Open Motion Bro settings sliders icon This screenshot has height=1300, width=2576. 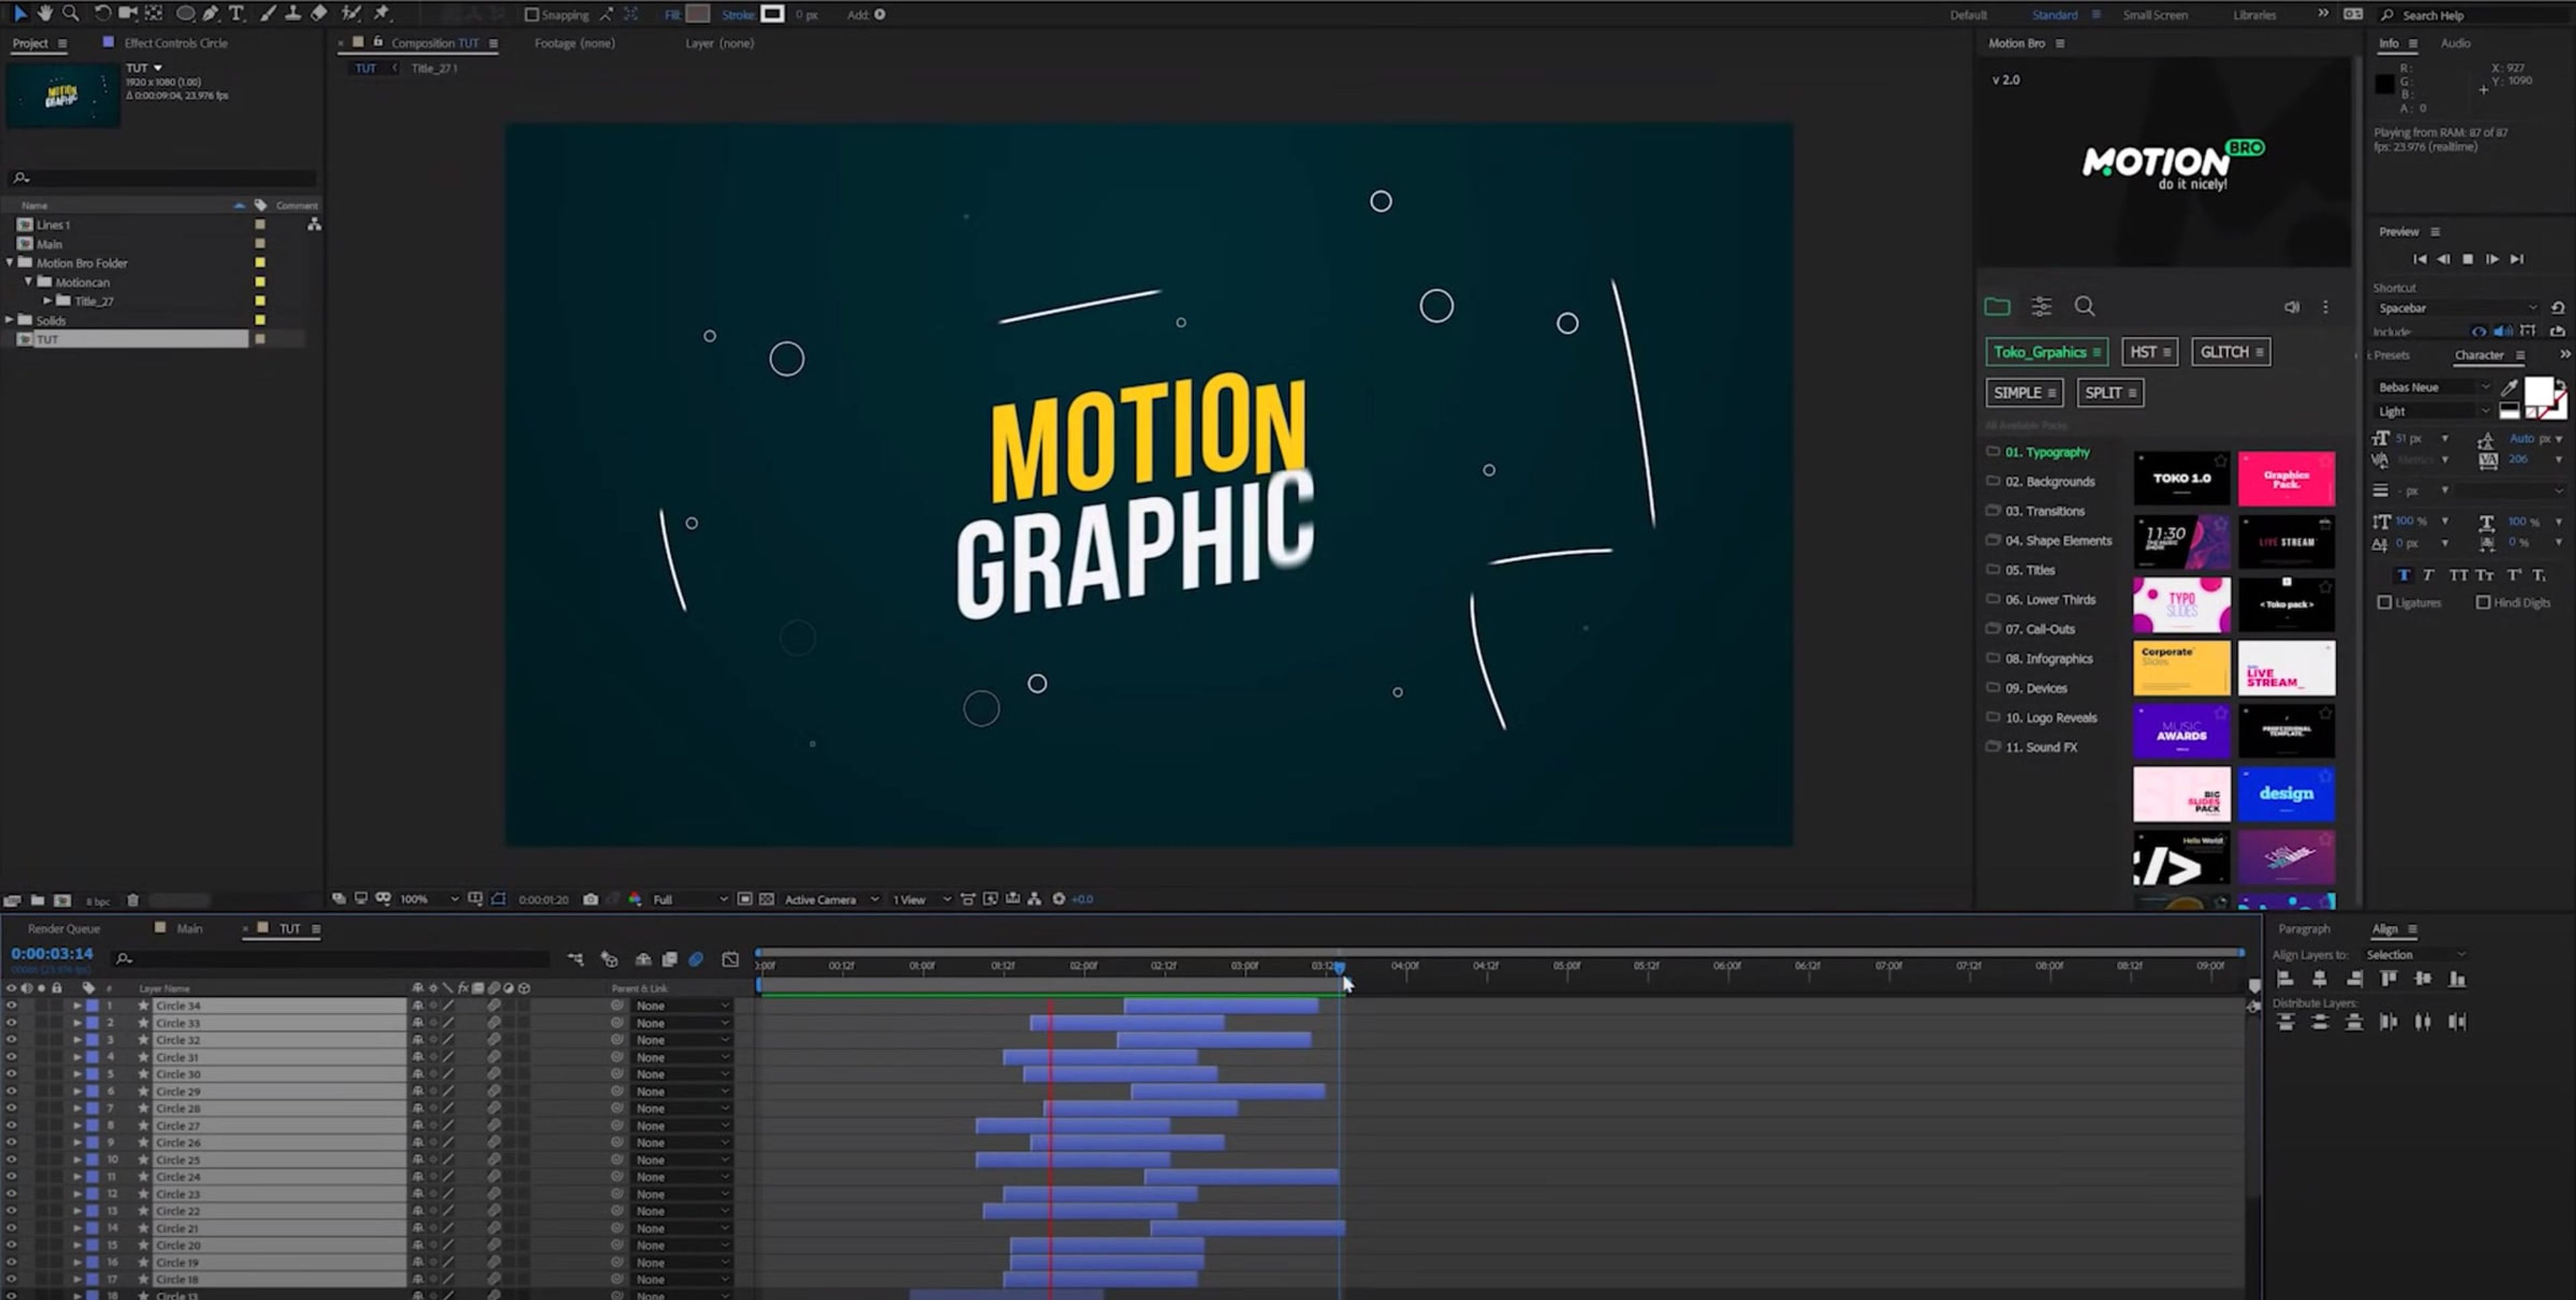2041,306
